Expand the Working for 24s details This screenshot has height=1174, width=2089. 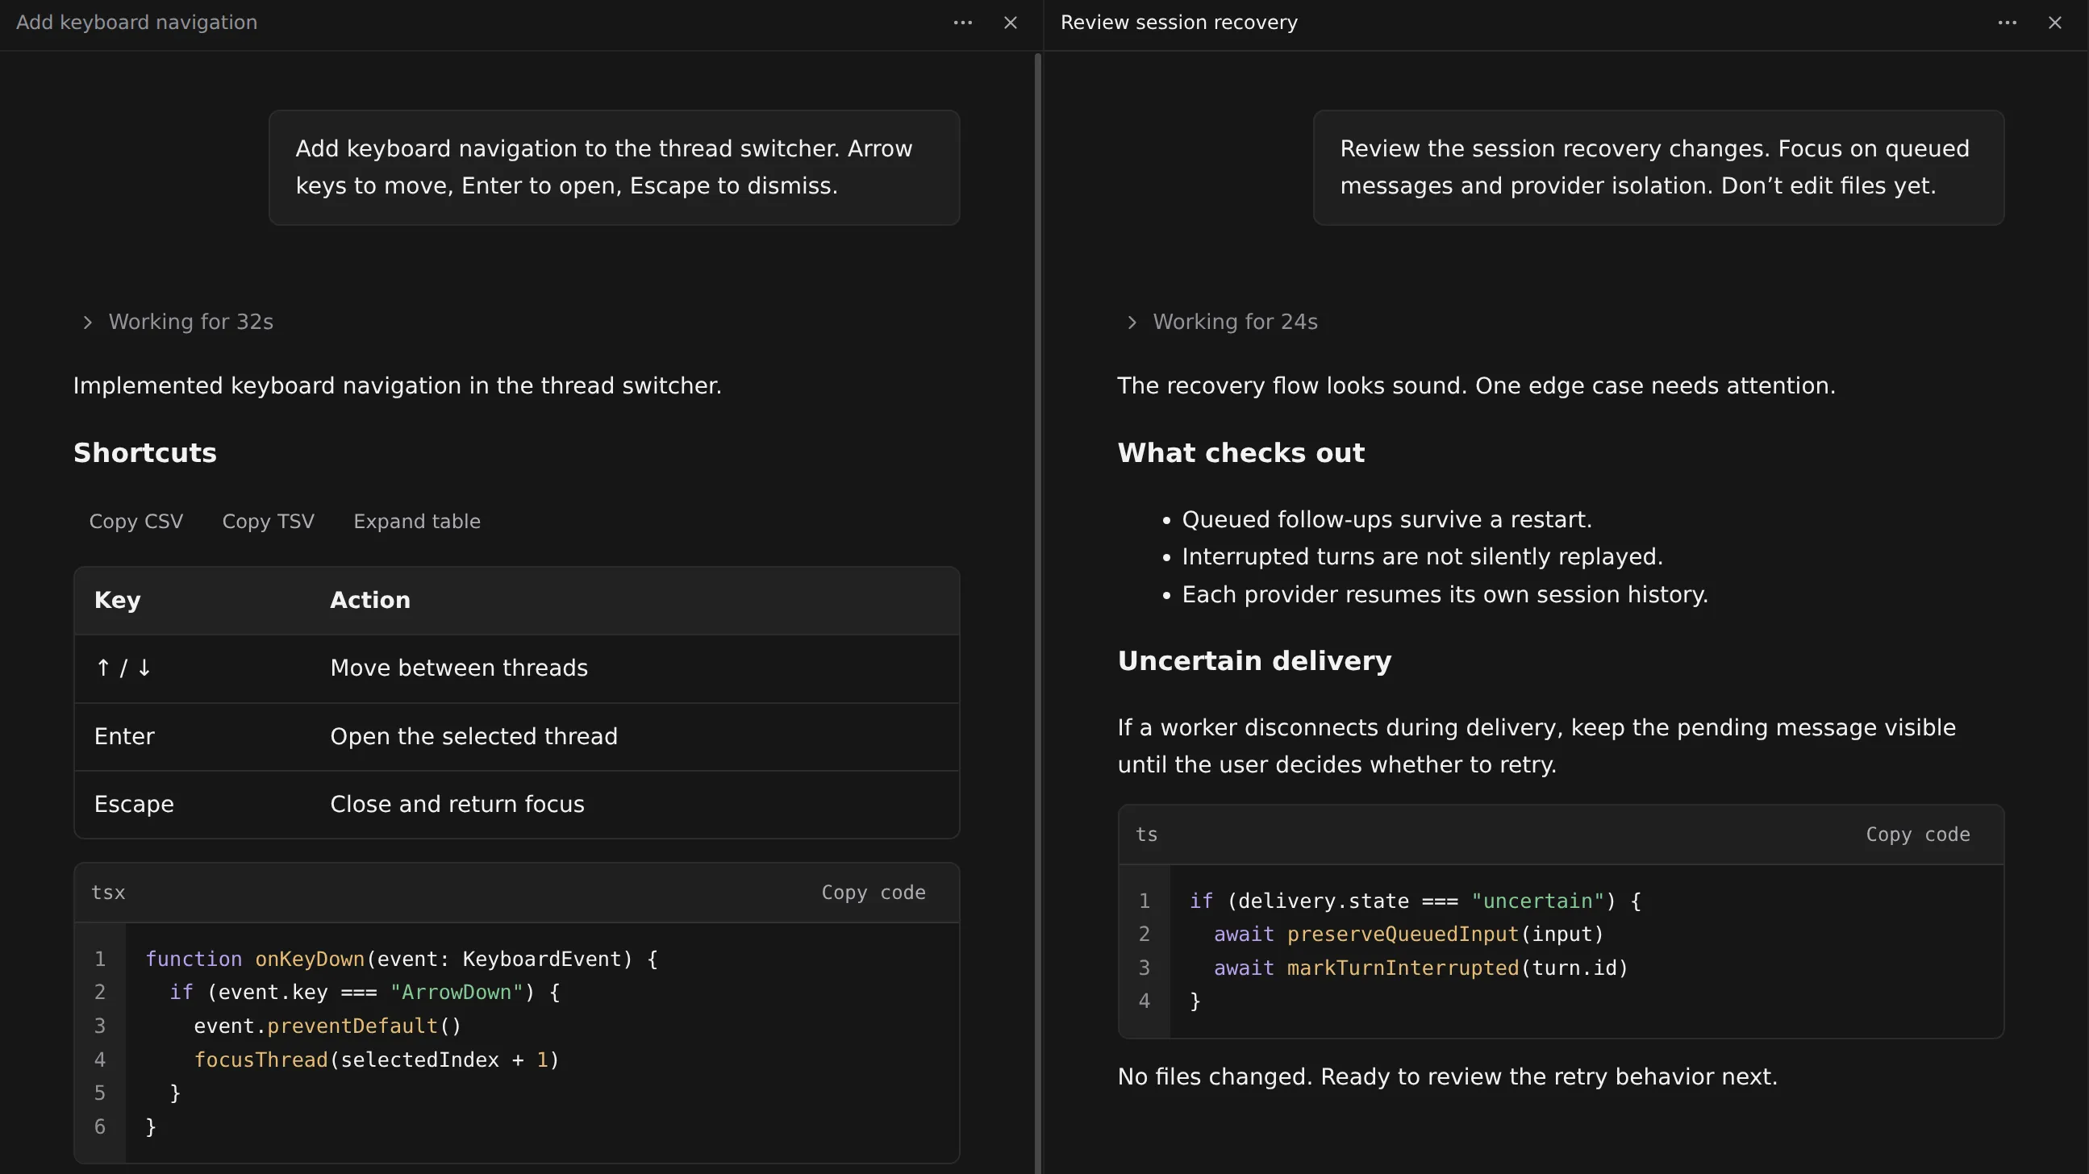pos(1222,322)
